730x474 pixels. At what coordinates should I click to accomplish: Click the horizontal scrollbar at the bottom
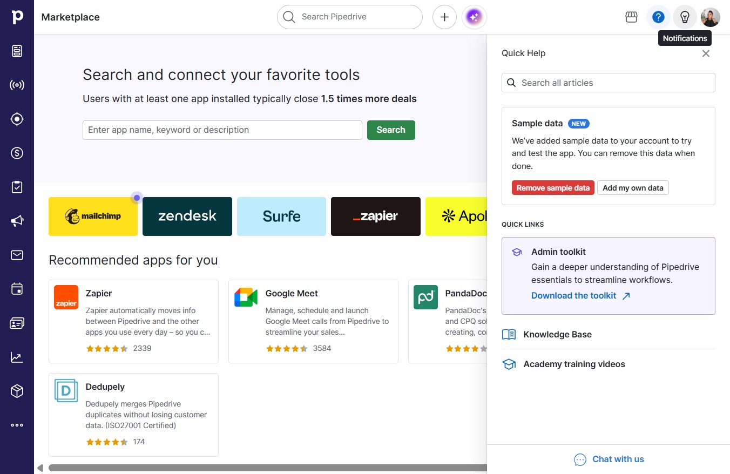click(x=268, y=468)
